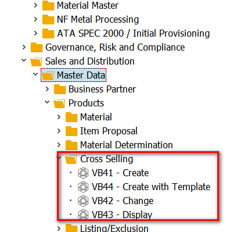Collapse the Sales and Distribution node
This screenshot has width=233, height=232.
click(24, 60)
